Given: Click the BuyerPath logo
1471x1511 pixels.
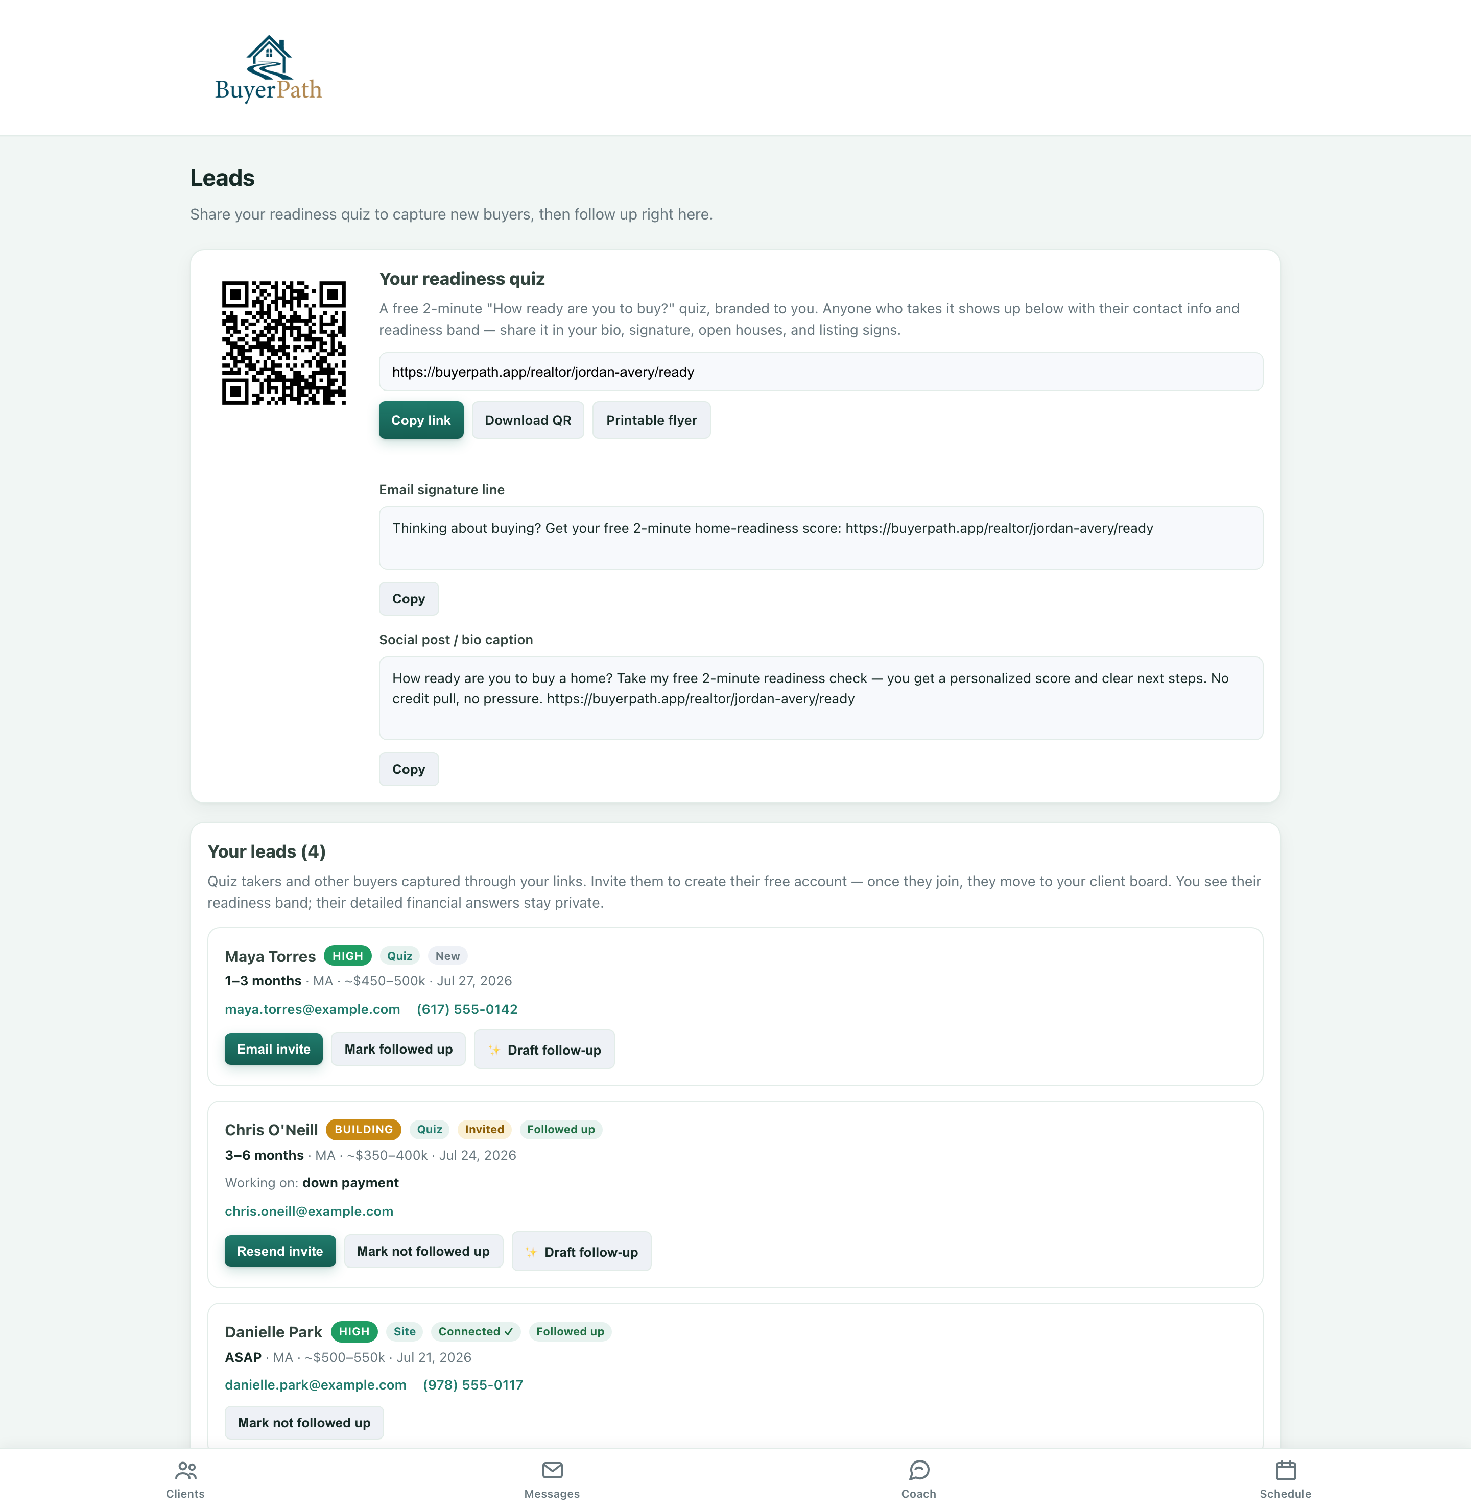Looking at the screenshot, I should [268, 69].
